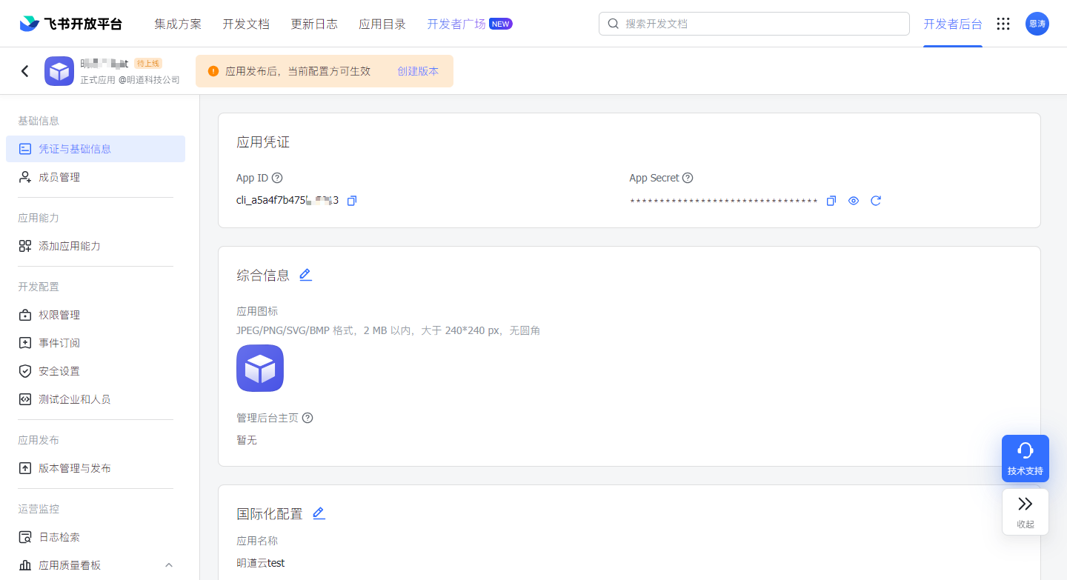1067x580 pixels.
Task: Select 日志检索 in sidebar
Action: tap(96, 537)
